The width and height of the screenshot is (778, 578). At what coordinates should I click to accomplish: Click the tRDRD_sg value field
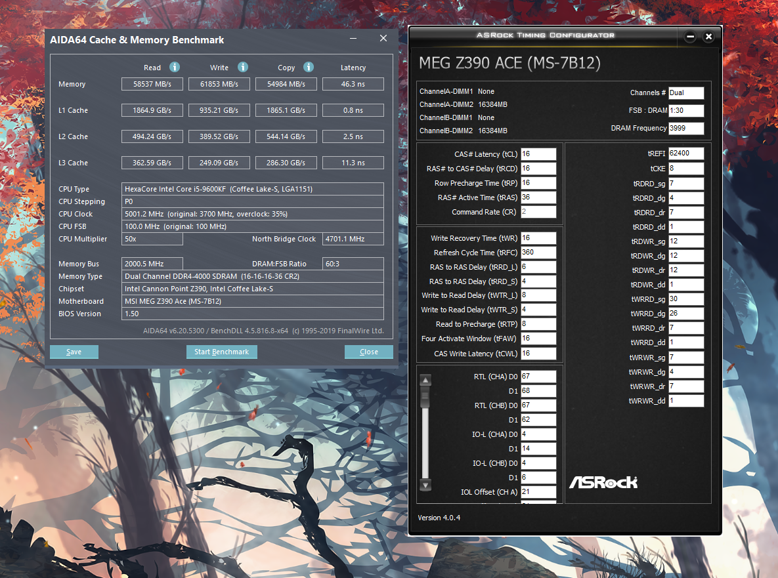pyautogui.click(x=686, y=184)
